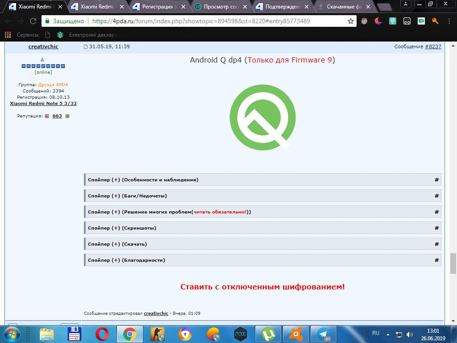Increase reputation with the green plus icon
Image resolution: width=457 pixels, height=343 pixels.
click(x=67, y=116)
